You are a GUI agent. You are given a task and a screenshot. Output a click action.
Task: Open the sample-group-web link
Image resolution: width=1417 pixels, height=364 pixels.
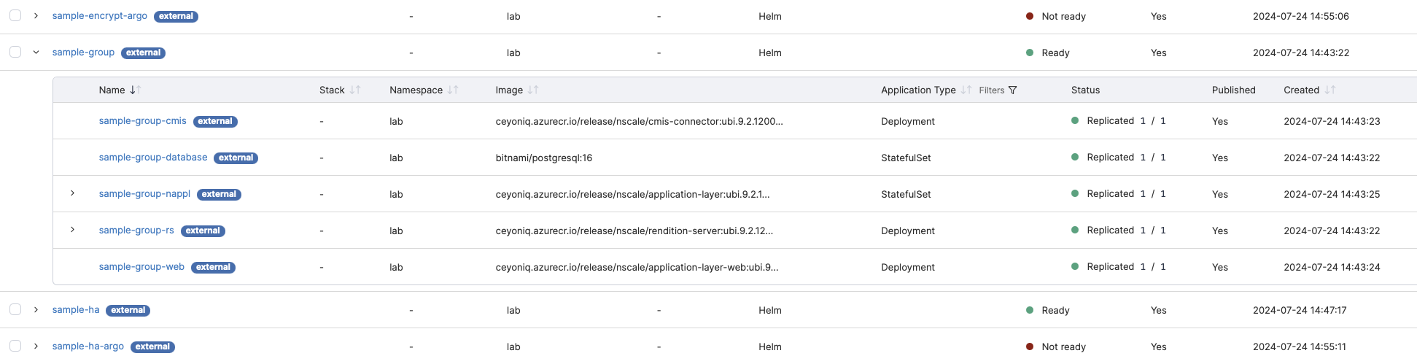click(141, 267)
